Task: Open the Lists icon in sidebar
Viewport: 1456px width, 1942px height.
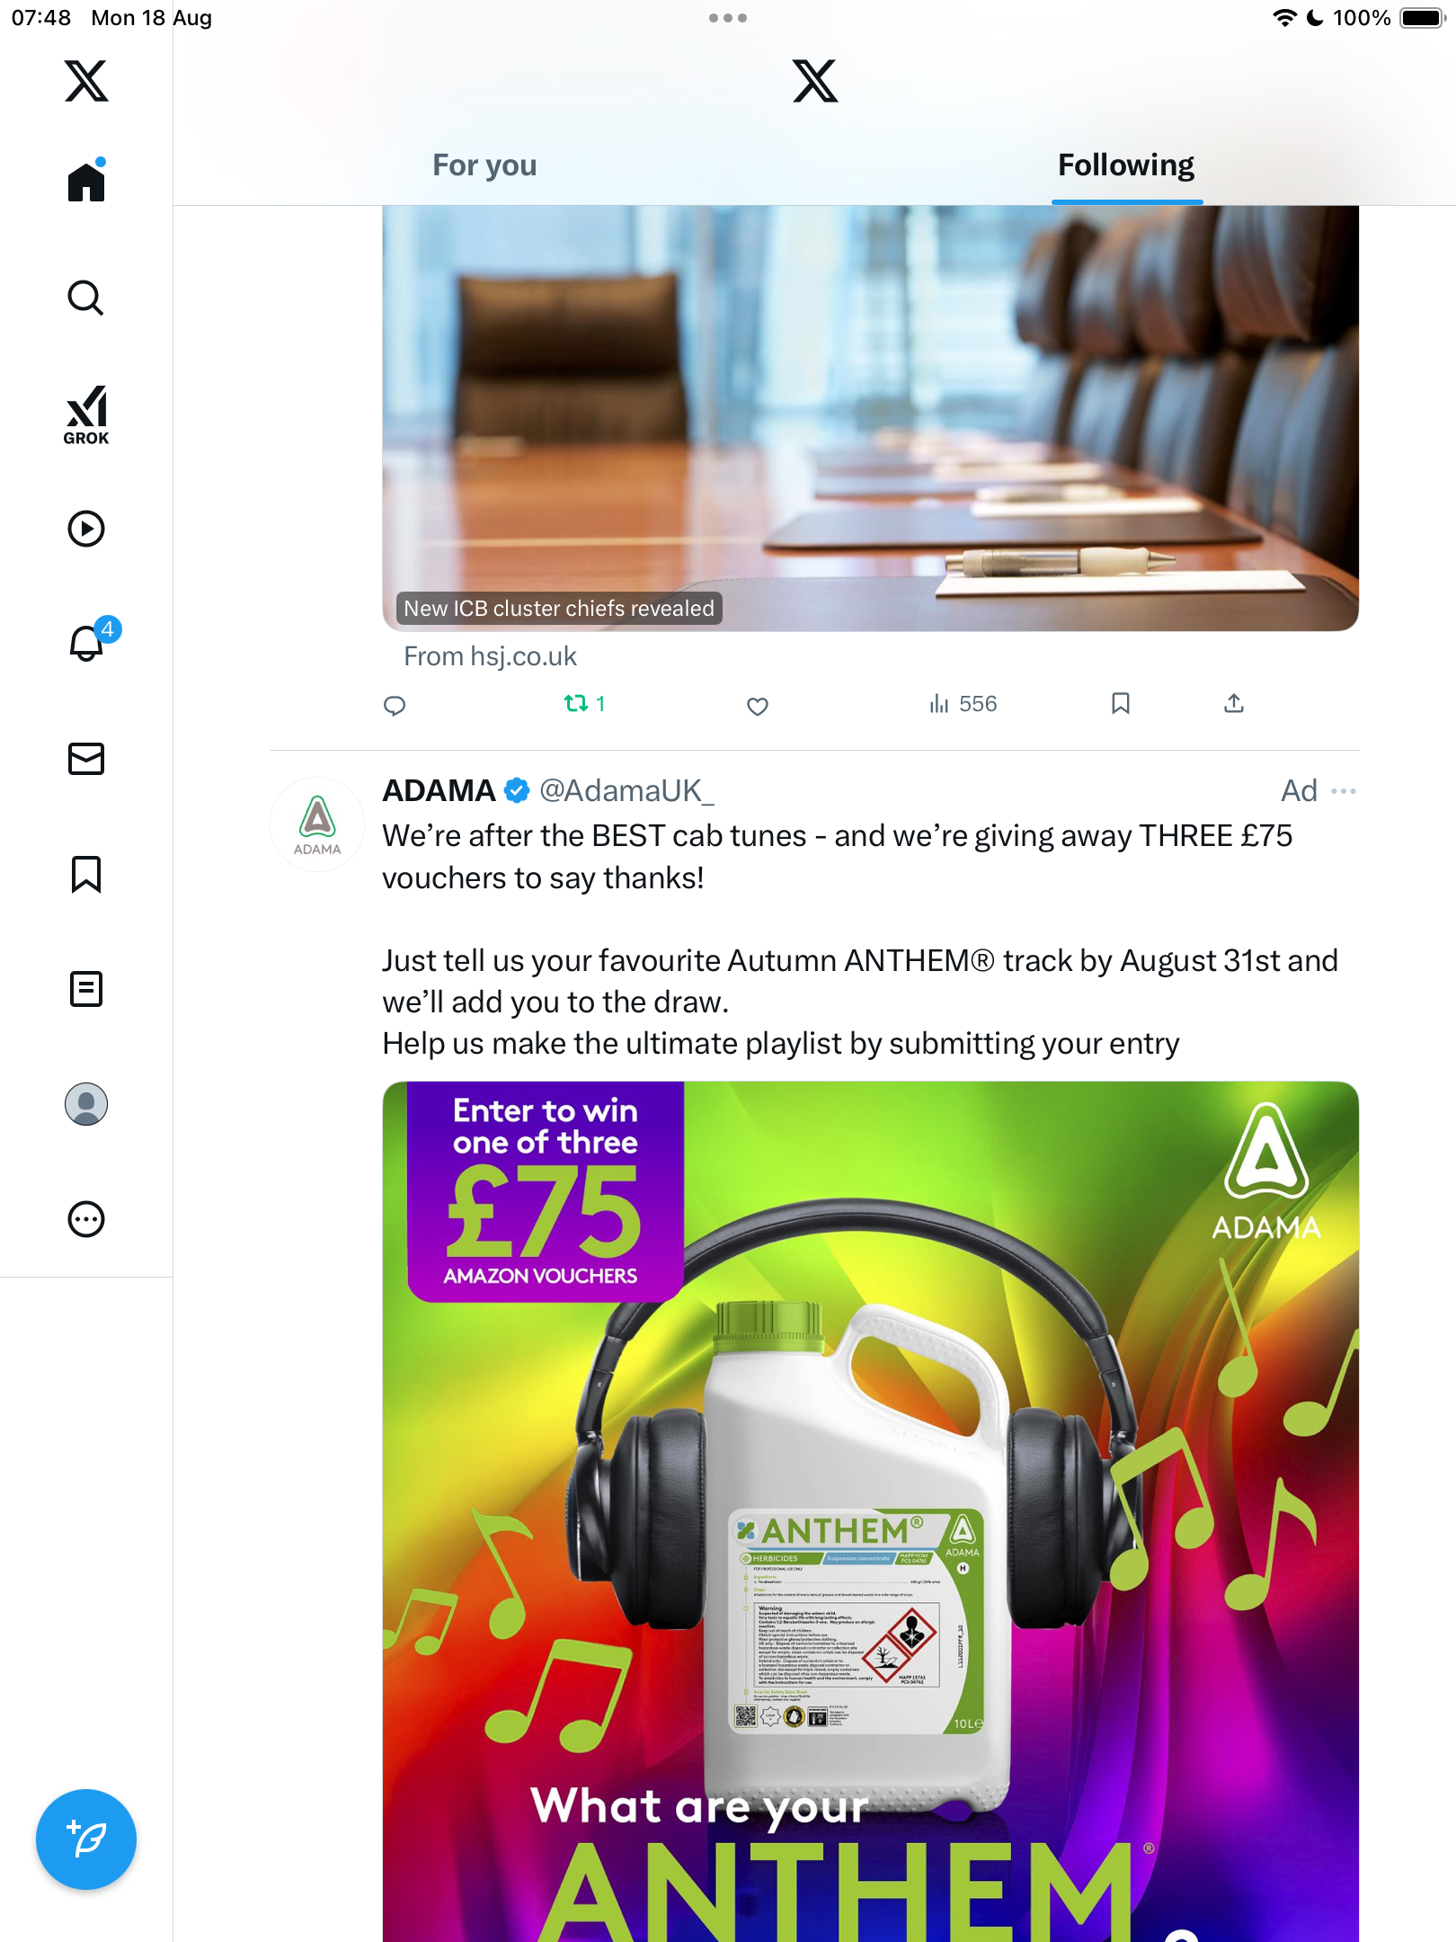Action: (85, 989)
